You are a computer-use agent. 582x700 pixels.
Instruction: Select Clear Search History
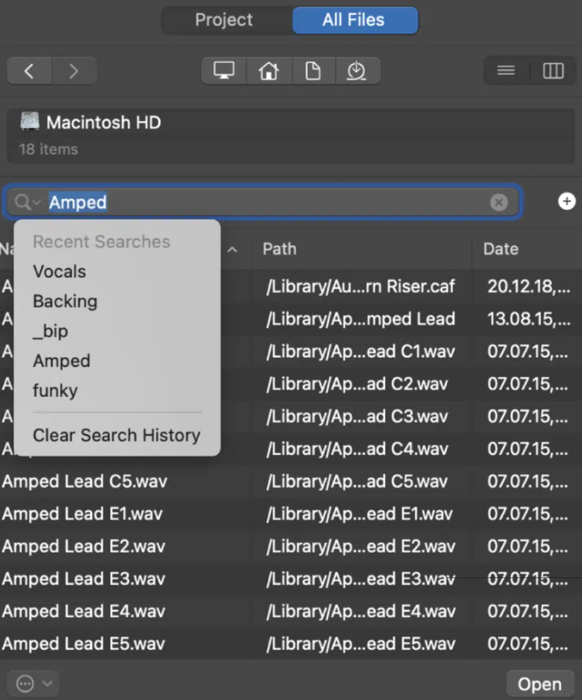[117, 435]
